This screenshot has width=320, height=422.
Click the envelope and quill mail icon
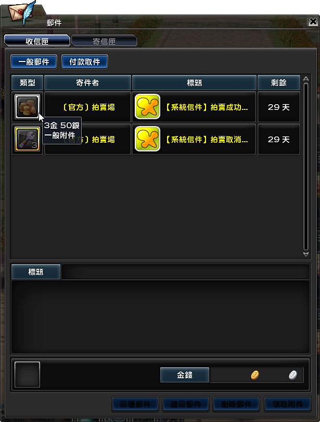point(22,13)
